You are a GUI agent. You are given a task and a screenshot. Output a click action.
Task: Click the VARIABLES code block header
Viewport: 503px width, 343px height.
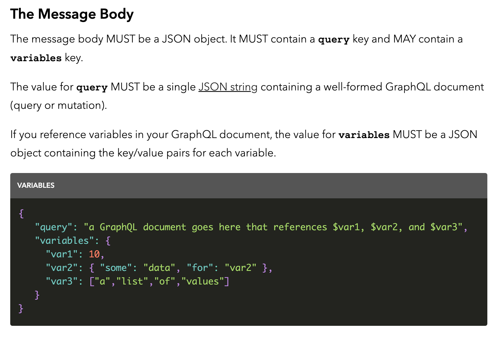36,185
